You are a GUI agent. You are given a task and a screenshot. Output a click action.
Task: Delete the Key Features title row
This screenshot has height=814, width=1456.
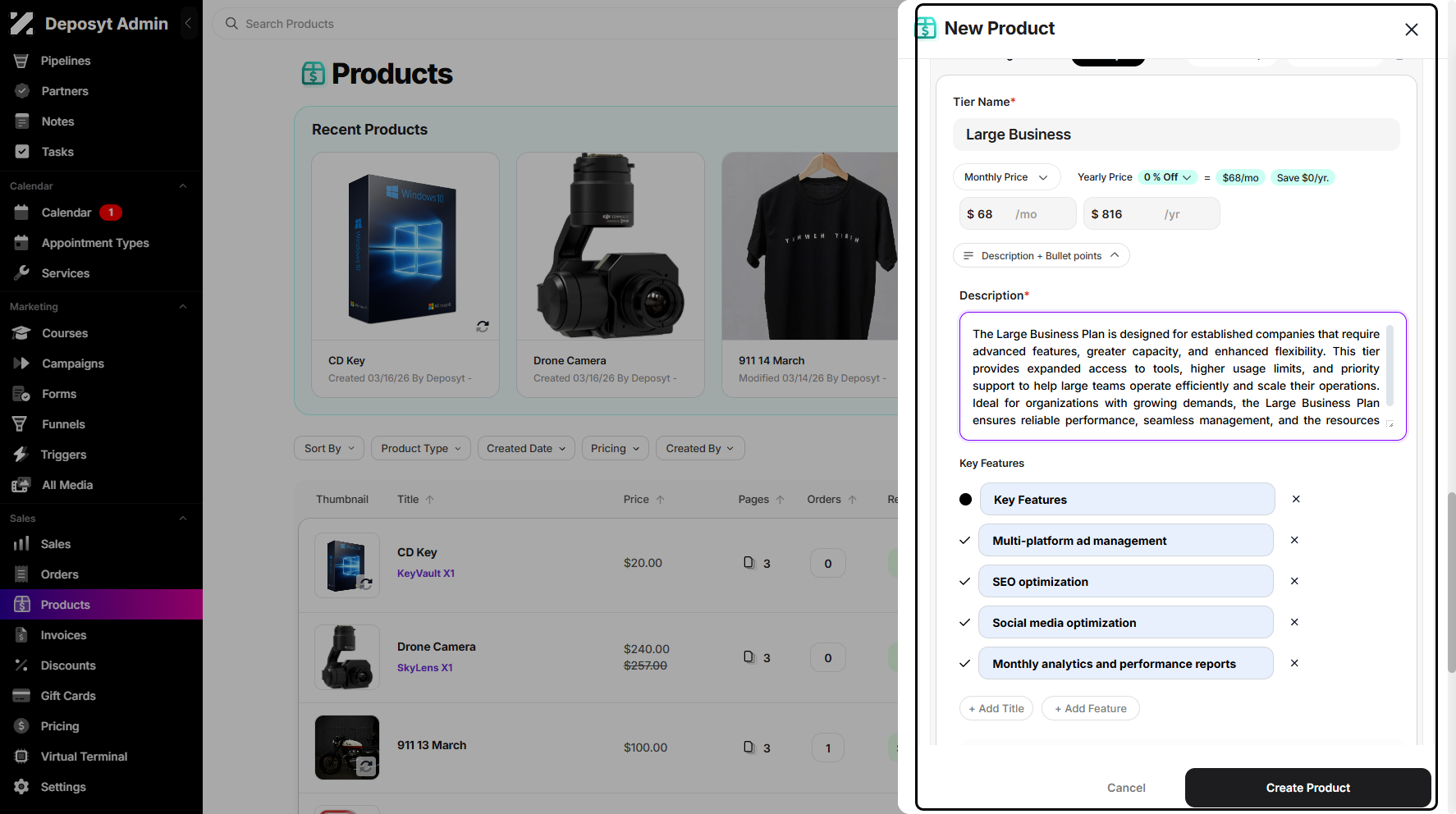(1296, 499)
